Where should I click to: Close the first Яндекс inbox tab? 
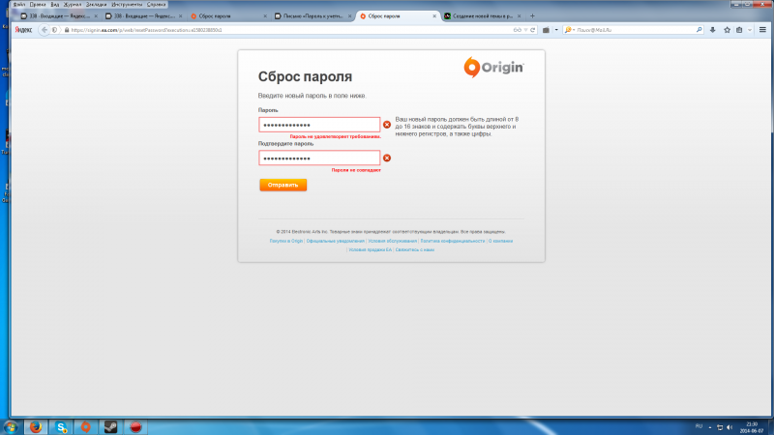coord(96,16)
